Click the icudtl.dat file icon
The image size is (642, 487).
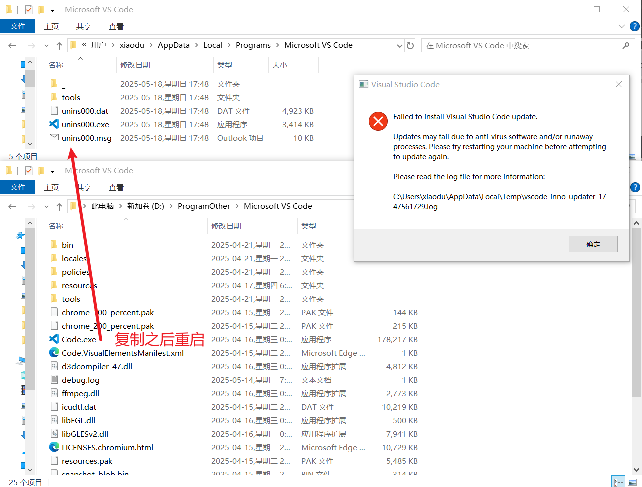tap(54, 407)
